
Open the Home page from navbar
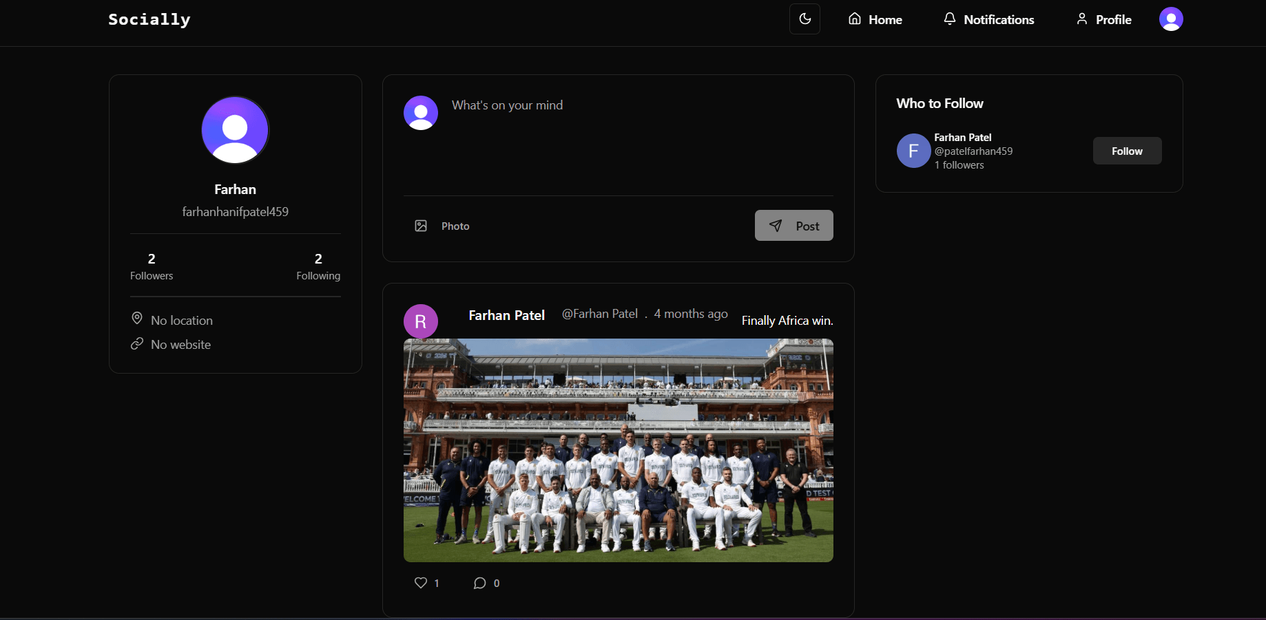[x=875, y=20]
